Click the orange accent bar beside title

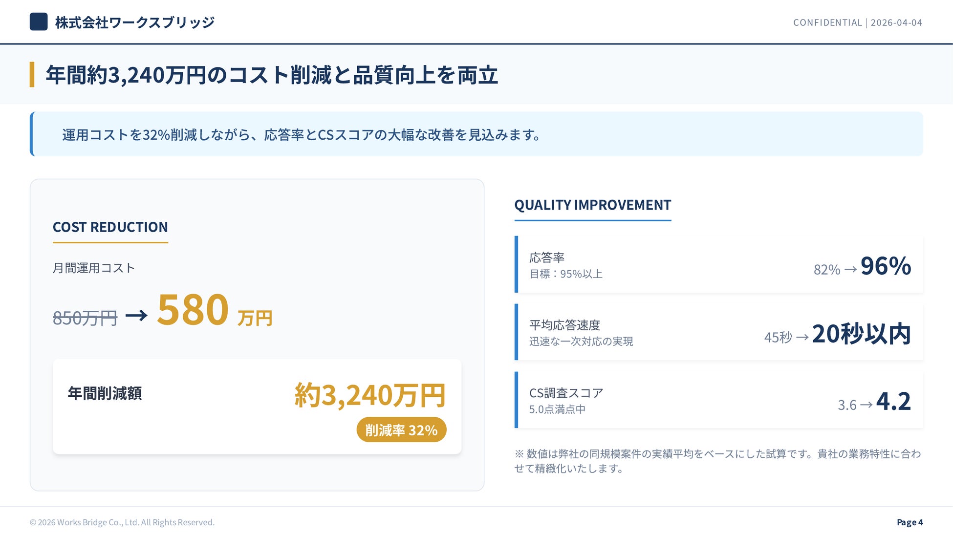click(x=32, y=75)
